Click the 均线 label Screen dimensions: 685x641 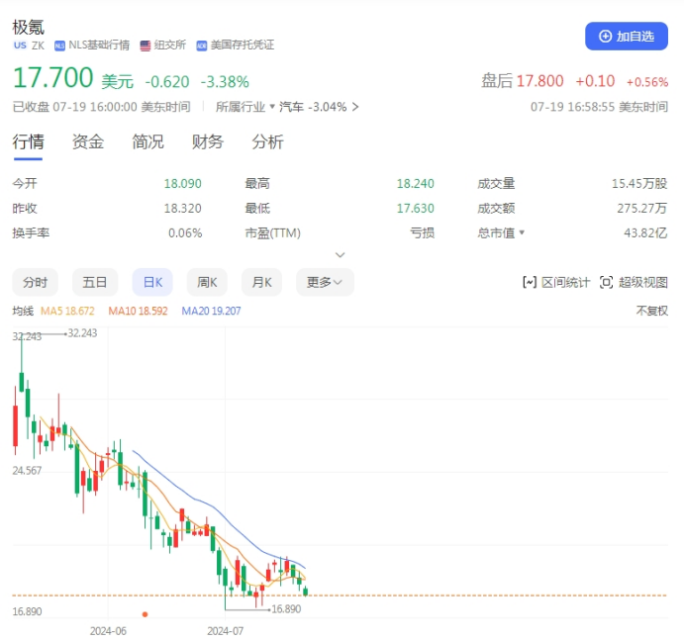[x=23, y=311]
